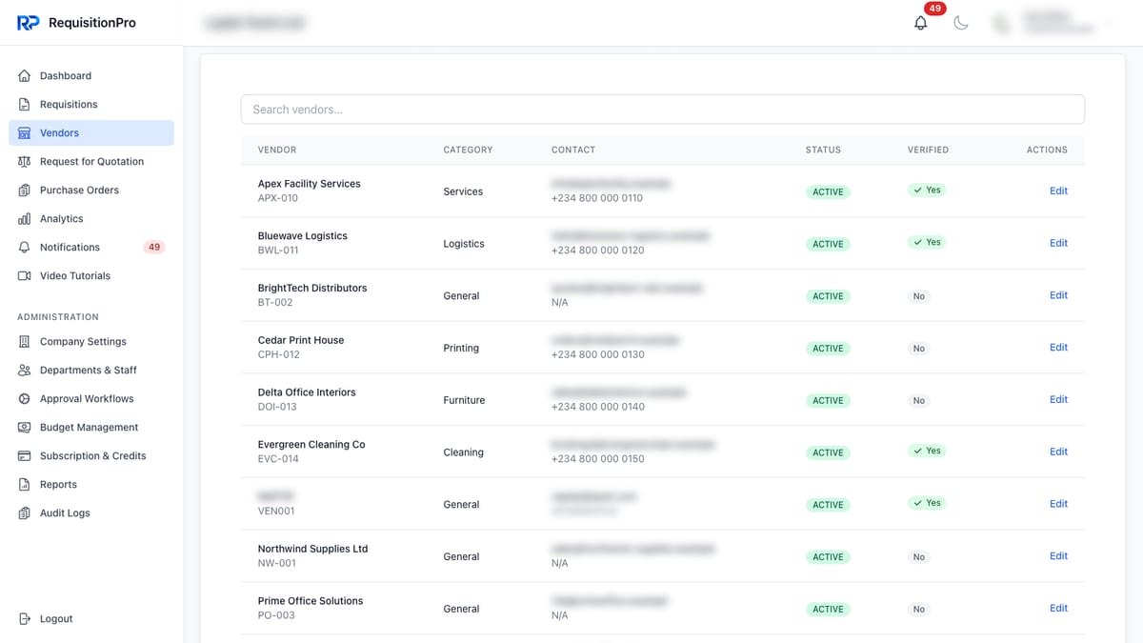Click phone number +234 800 000 0150
This screenshot has height=643, width=1143.
click(598, 459)
